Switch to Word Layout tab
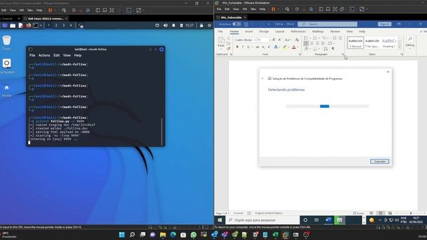This screenshot has width=427, height=240. click(x=280, y=31)
